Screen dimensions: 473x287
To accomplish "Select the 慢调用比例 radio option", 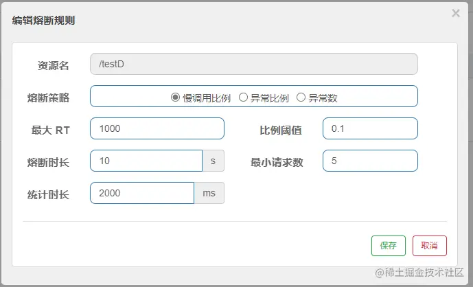I will [x=175, y=97].
